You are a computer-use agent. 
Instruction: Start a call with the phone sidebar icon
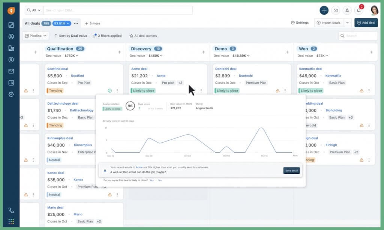tap(11, 210)
